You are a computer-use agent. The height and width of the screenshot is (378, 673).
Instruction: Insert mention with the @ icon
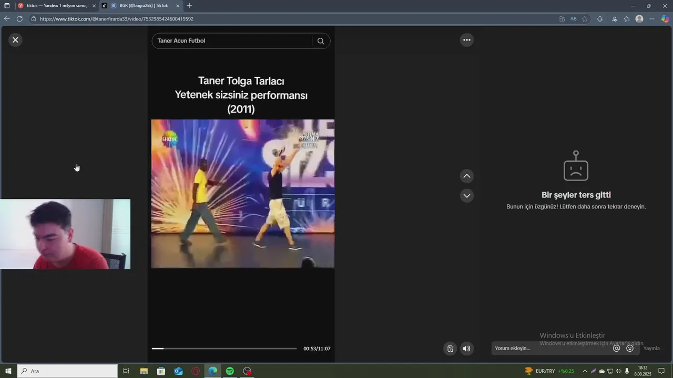point(617,348)
